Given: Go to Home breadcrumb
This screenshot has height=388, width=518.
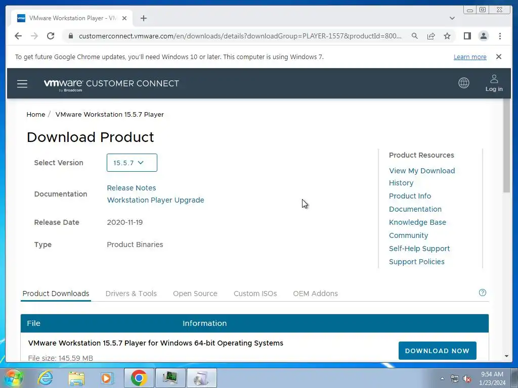Looking at the screenshot, I should click(x=36, y=115).
